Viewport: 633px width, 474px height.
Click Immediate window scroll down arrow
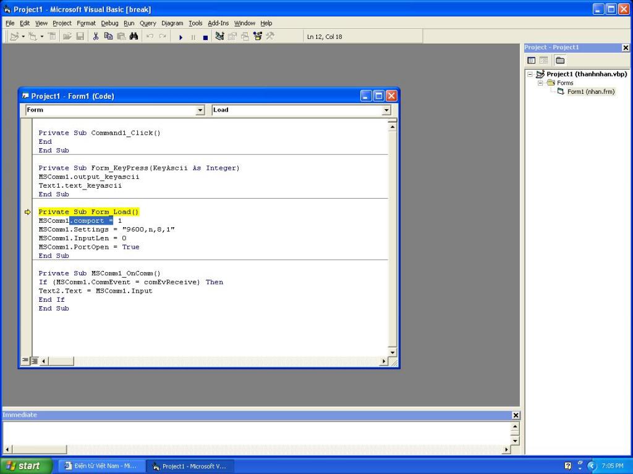pos(515,440)
